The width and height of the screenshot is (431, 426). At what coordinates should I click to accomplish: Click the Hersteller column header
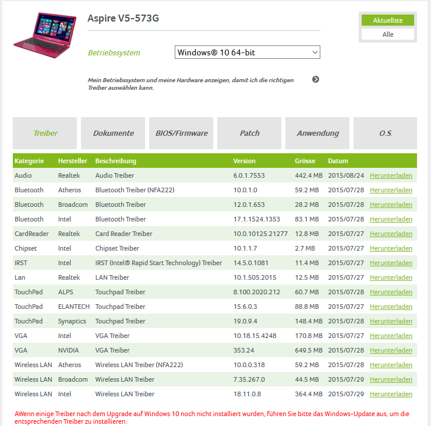(x=73, y=161)
